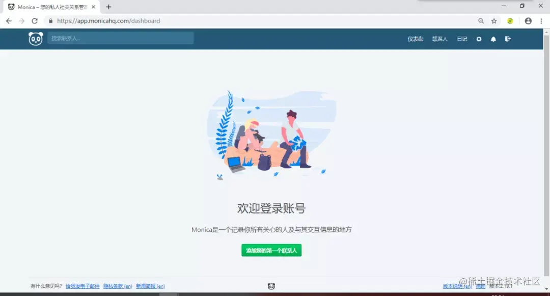Open Chrome three-dot menu
This screenshot has height=296, width=550.
pos(541,21)
